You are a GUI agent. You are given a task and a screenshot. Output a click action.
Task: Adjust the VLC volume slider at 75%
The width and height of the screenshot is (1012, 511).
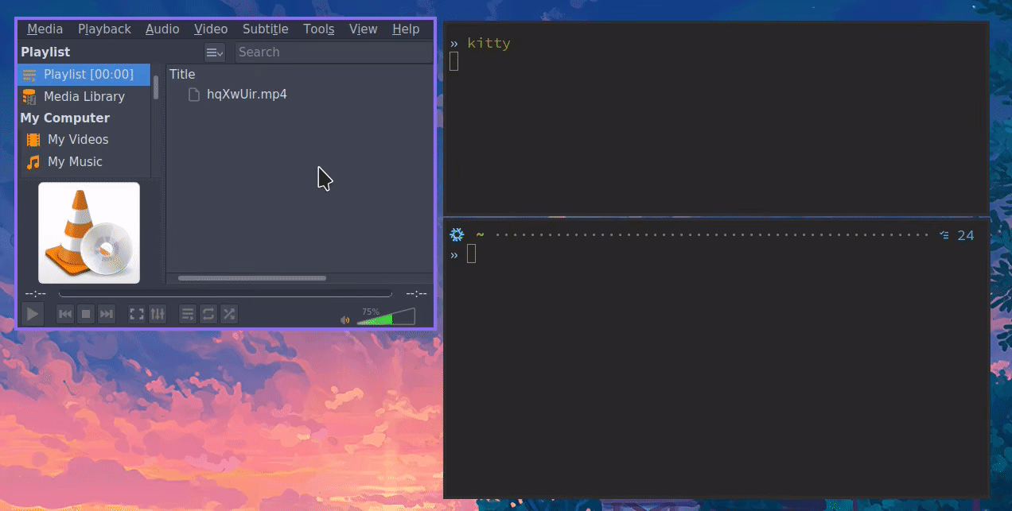pyautogui.click(x=386, y=317)
